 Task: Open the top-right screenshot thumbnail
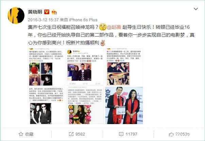tap(124, 67)
